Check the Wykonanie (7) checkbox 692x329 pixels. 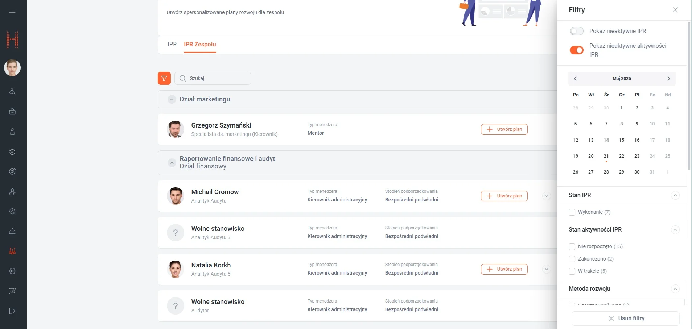click(x=572, y=212)
